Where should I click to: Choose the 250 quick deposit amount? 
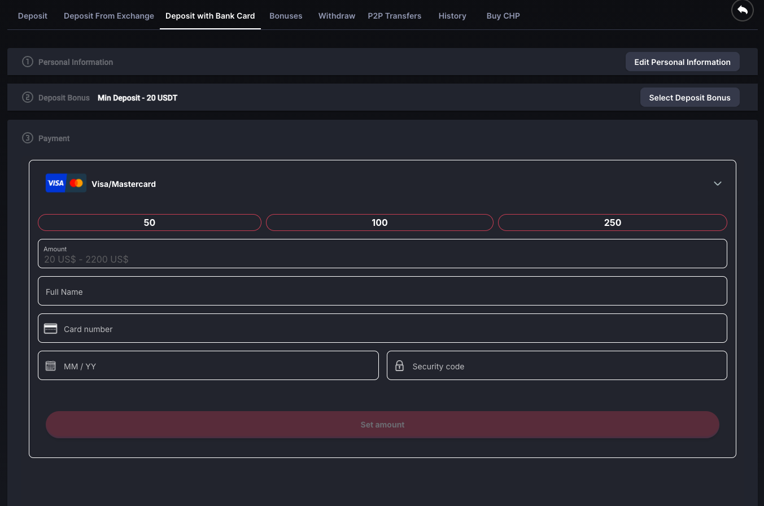click(613, 223)
